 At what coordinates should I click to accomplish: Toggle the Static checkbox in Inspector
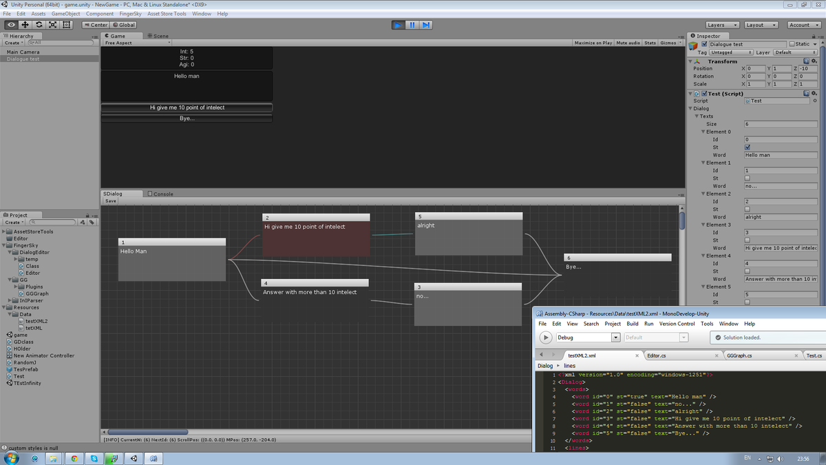(x=792, y=44)
